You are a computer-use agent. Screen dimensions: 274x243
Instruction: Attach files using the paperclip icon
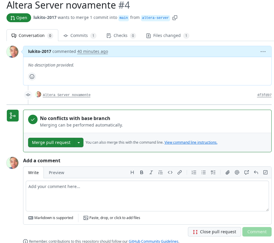(227, 172)
